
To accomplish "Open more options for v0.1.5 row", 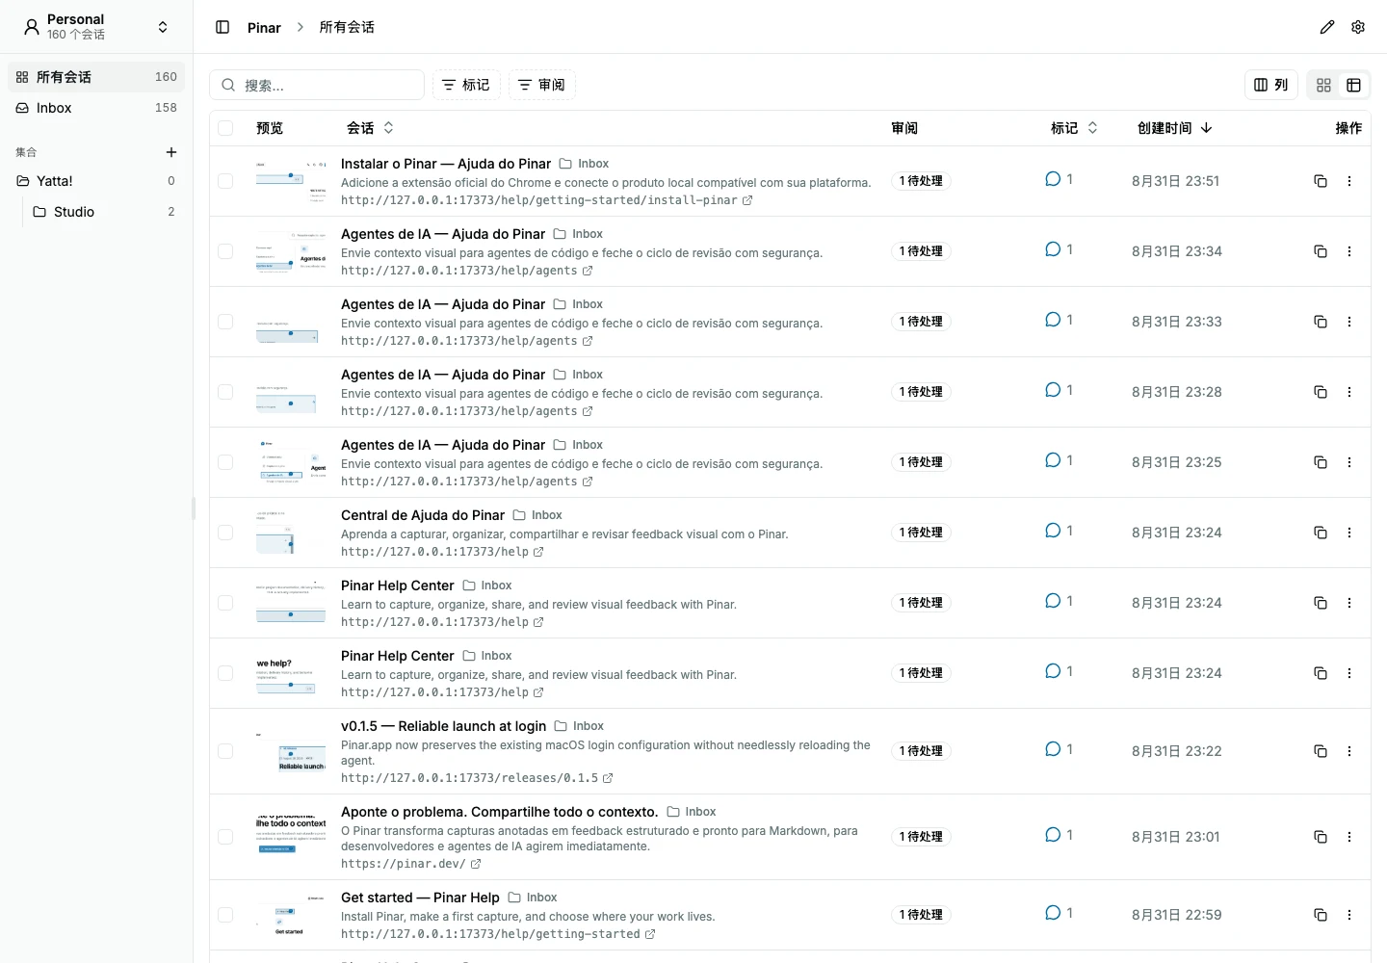I will pos(1349,751).
